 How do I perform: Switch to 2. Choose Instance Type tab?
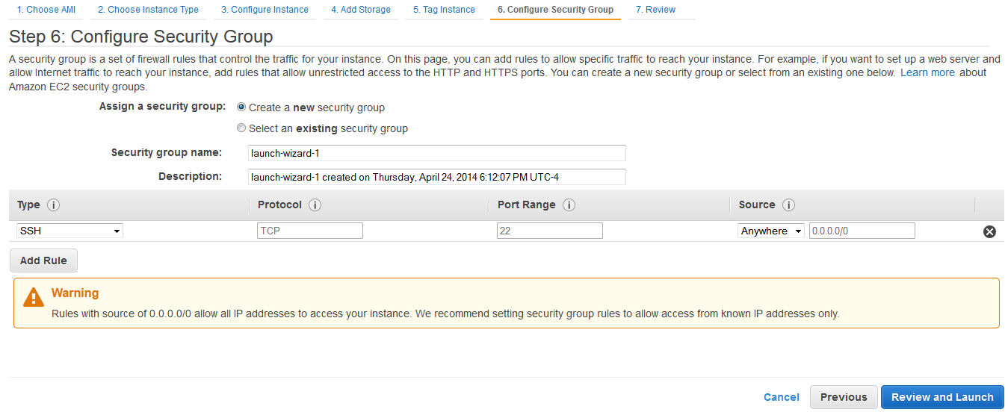148,10
